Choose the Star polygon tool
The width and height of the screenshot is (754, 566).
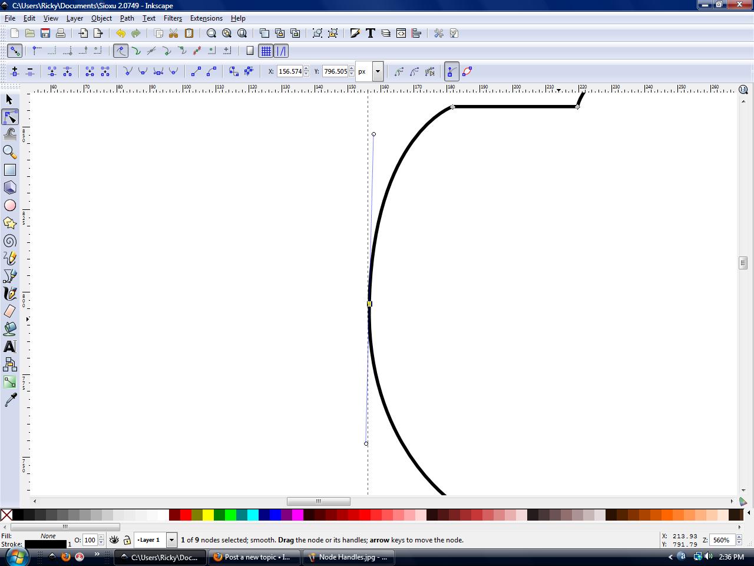click(x=10, y=223)
